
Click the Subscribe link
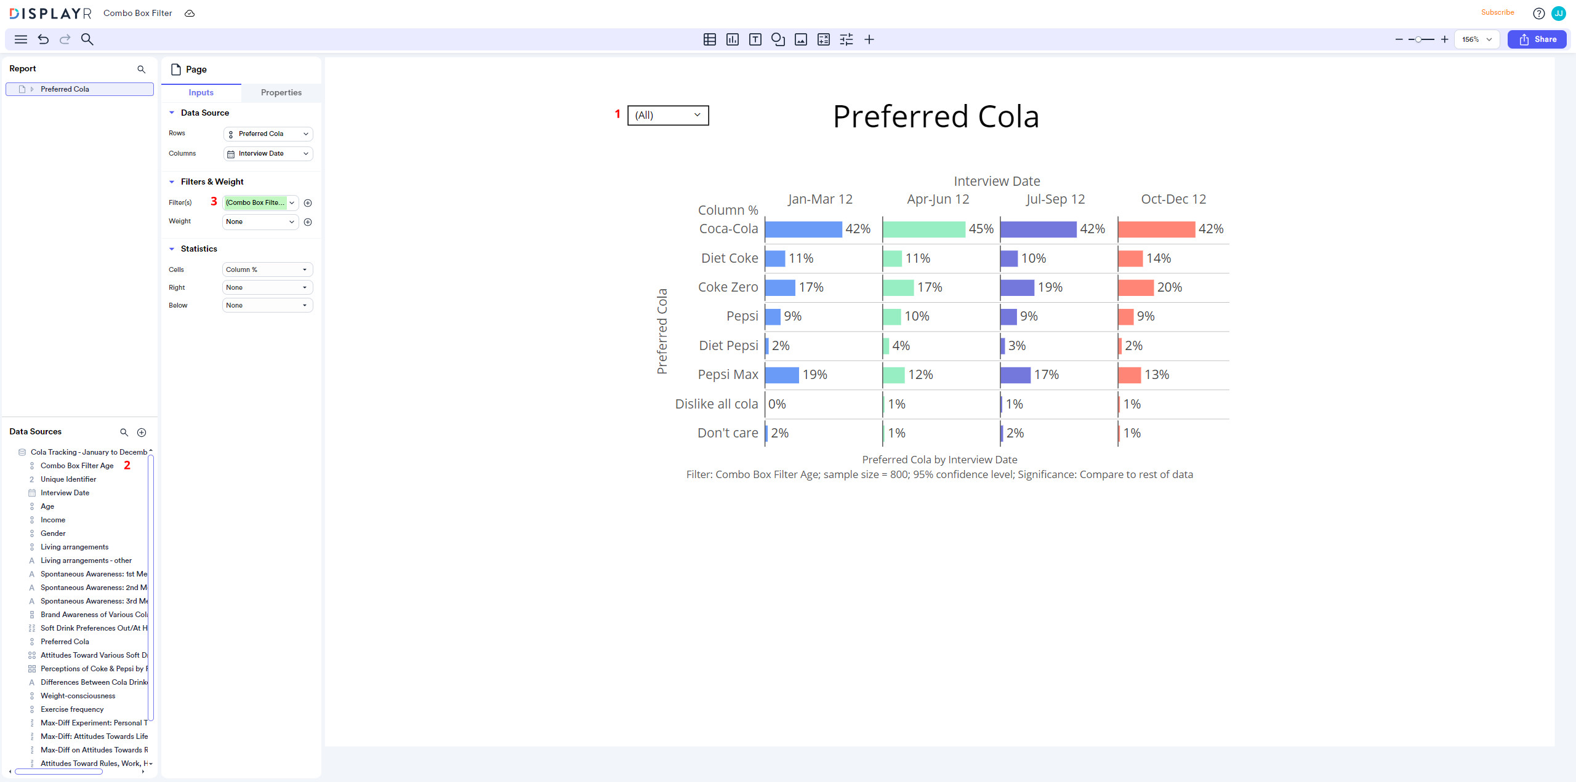point(1497,12)
